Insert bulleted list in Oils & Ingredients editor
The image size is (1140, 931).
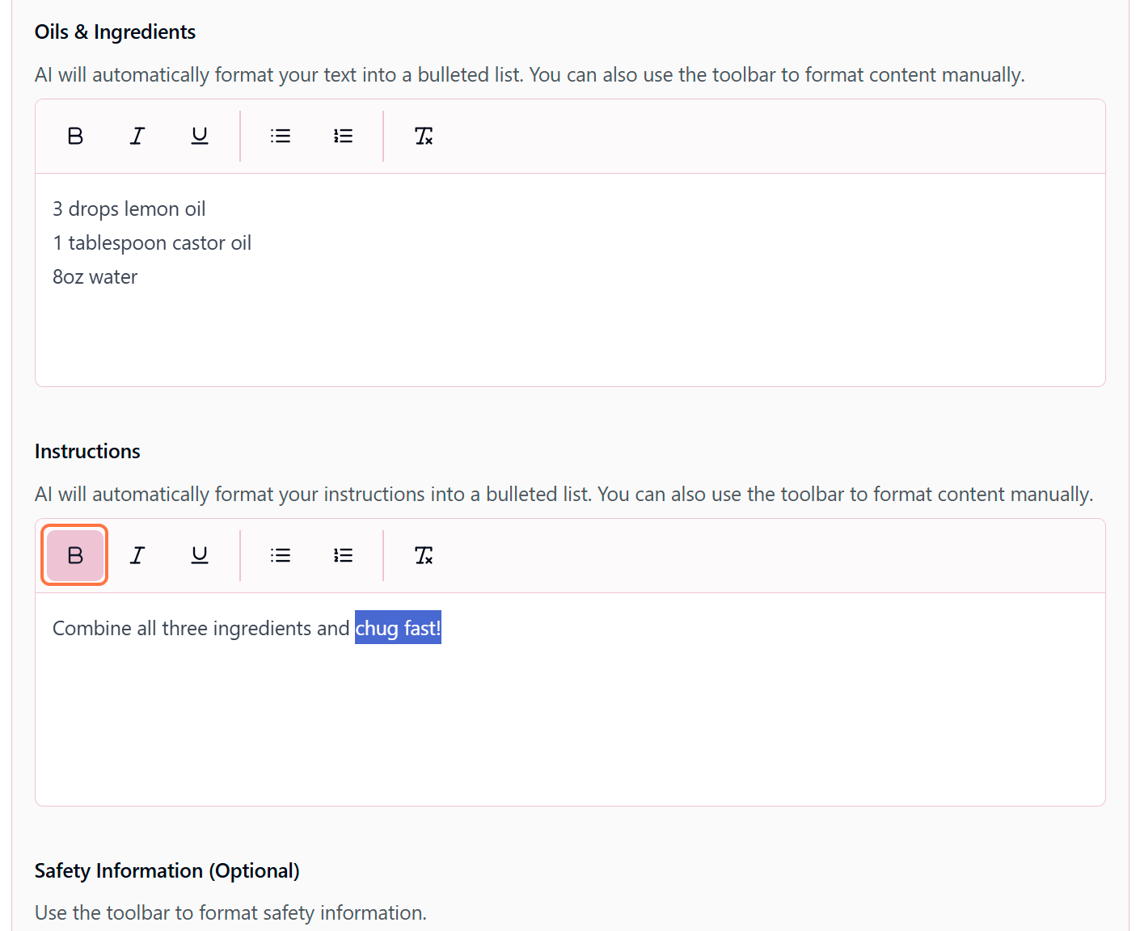point(281,136)
